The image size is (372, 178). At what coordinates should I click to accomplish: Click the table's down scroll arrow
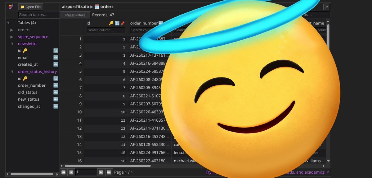click(328, 161)
